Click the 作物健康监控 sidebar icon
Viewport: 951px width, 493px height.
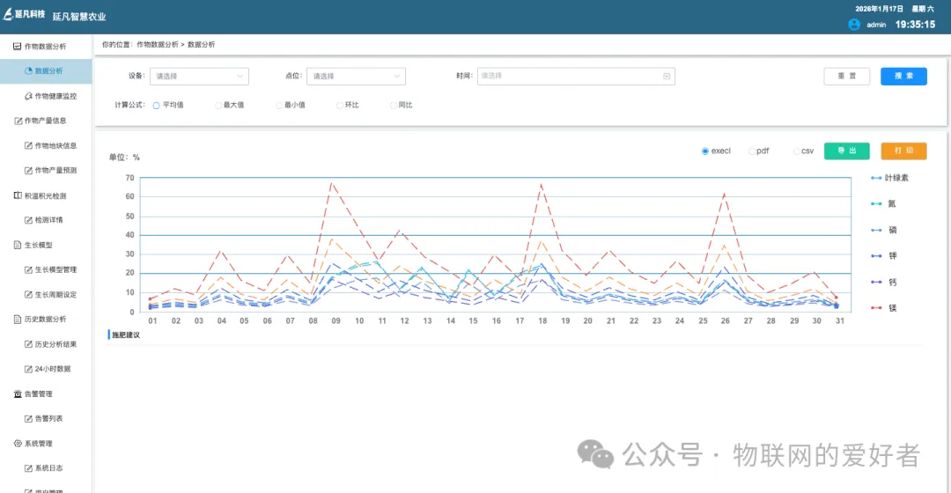28,96
